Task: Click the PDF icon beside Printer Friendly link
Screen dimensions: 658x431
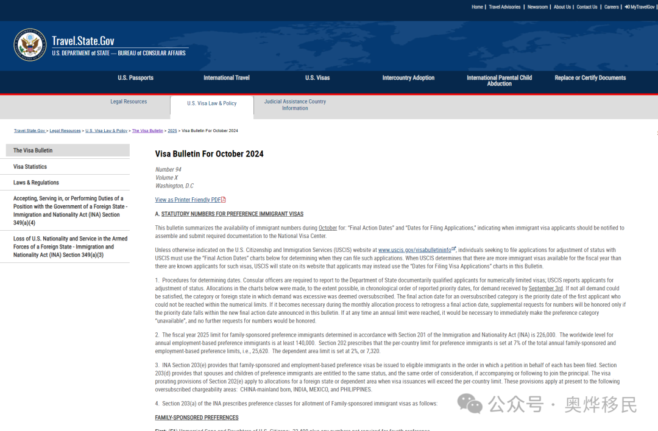Action: (224, 200)
